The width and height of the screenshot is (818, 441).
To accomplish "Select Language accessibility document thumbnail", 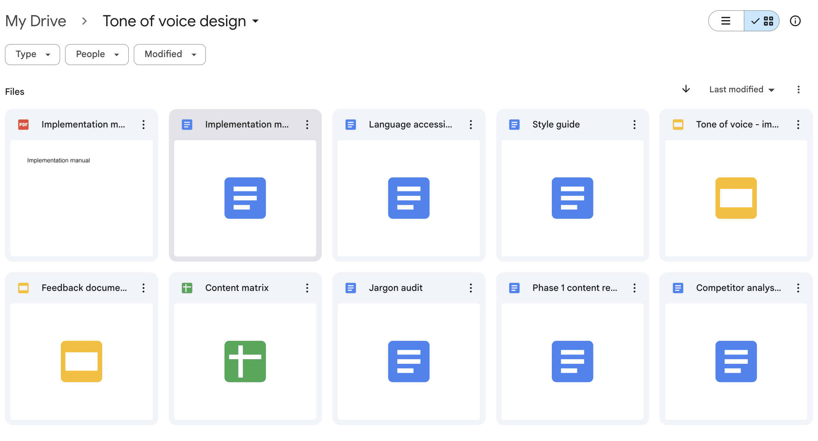I will (409, 198).
